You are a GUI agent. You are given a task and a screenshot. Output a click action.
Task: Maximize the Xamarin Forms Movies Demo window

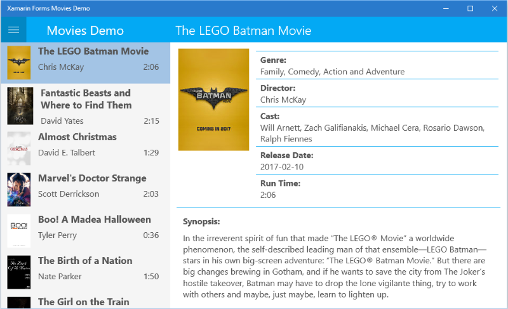470,8
